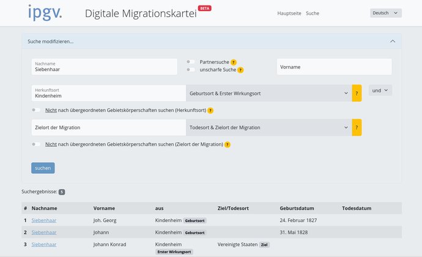This screenshot has width=422, height=257.
Task: Click Vereinigte Staaten in row 3
Action: click(x=237, y=244)
